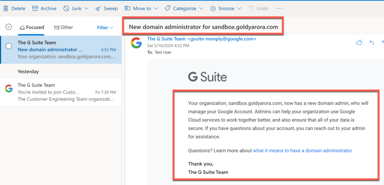Viewport: 384px width, 185px height.
Task: Archive the selected message
Action: tap(44, 8)
